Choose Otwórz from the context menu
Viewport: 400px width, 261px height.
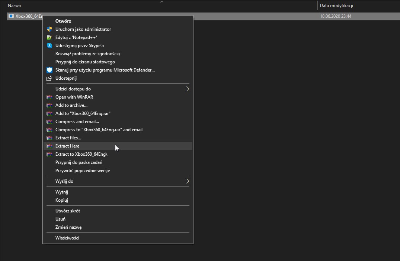pos(118,21)
